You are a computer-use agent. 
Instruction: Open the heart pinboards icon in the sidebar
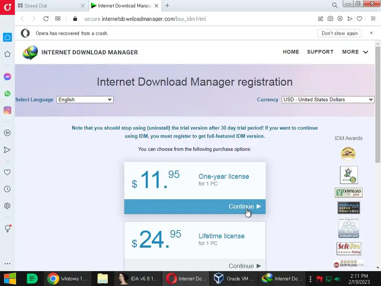click(x=7, y=172)
